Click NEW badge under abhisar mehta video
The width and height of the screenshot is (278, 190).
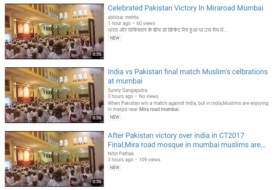pos(114,38)
